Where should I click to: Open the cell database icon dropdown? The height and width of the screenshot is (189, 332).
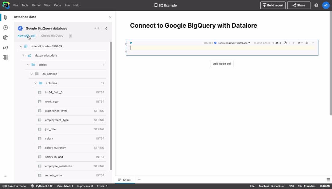point(300,43)
